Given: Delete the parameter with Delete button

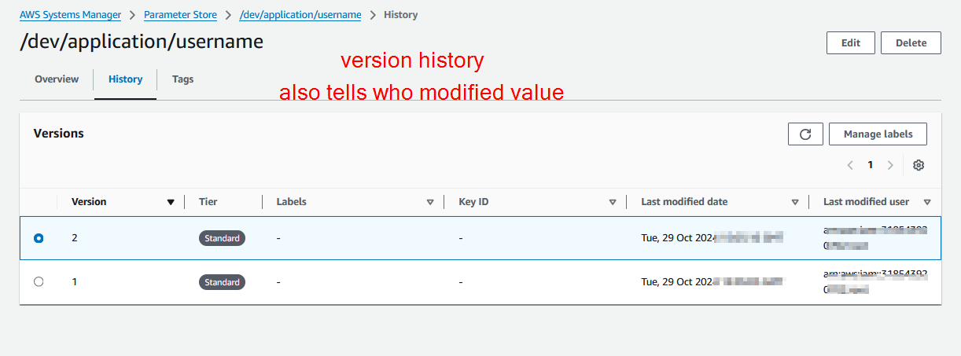Looking at the screenshot, I should point(911,43).
